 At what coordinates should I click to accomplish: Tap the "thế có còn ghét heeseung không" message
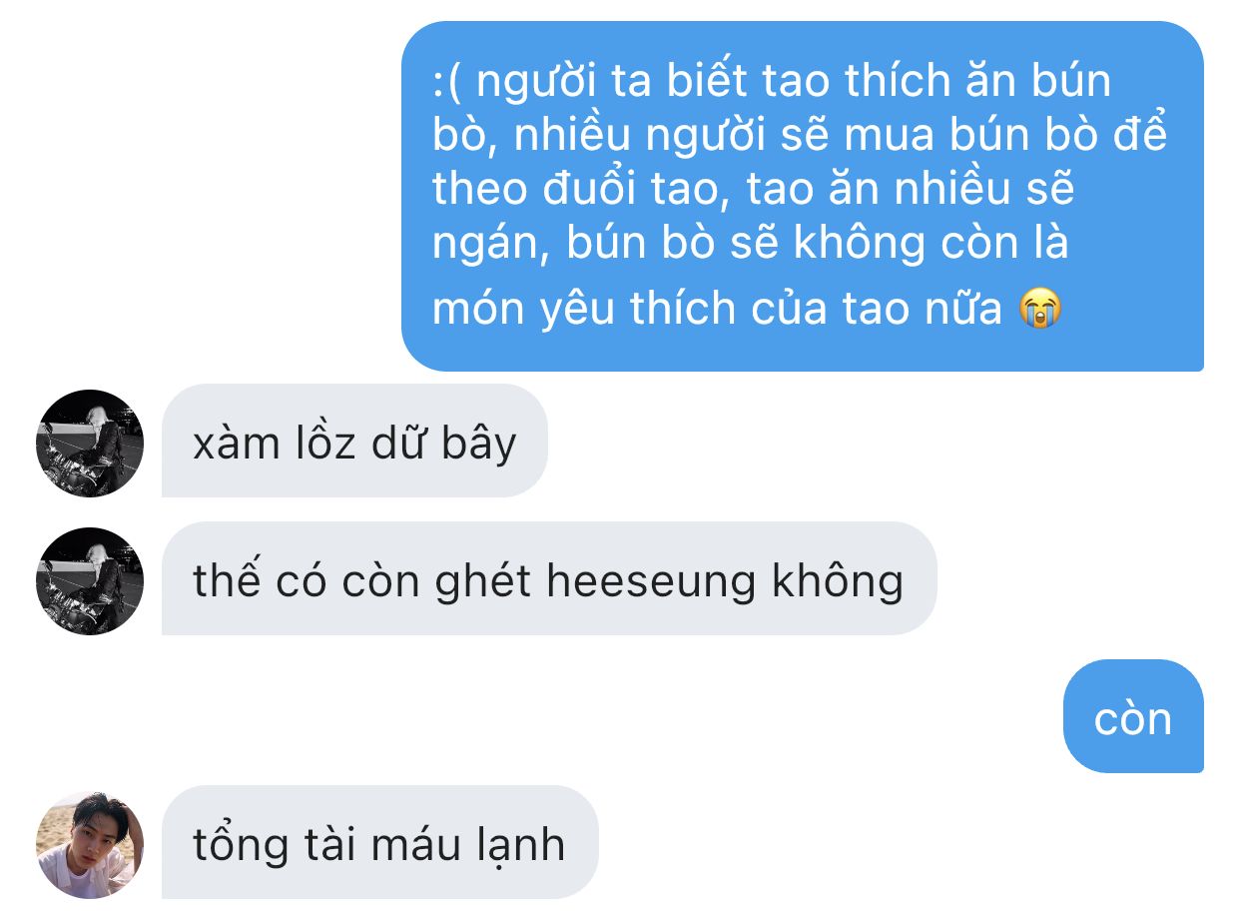(x=549, y=578)
